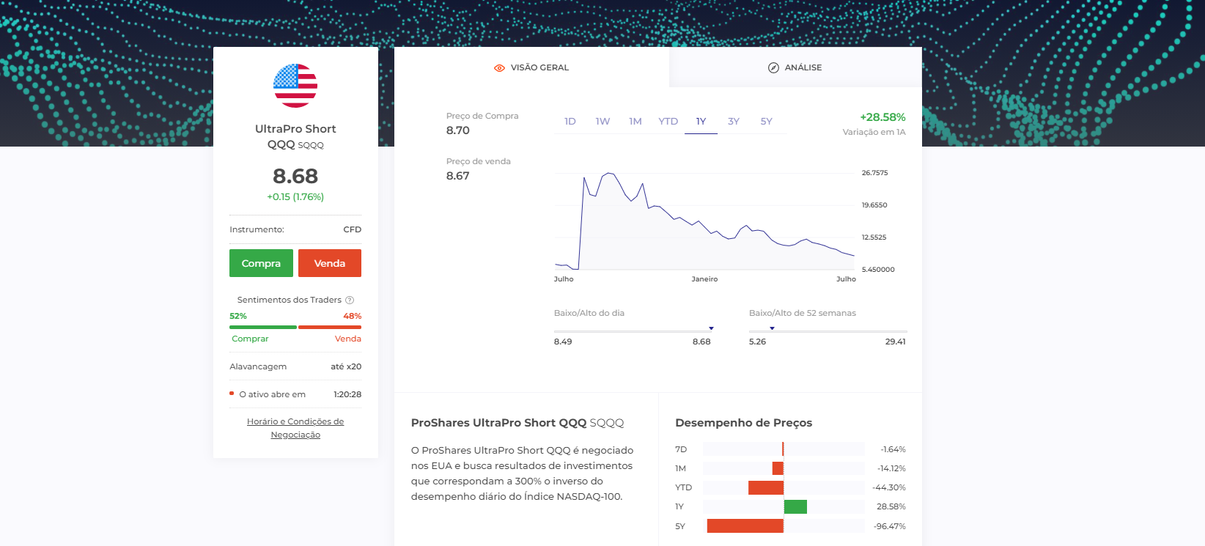Click the -14.12% 1M value

pyautogui.click(x=891, y=468)
